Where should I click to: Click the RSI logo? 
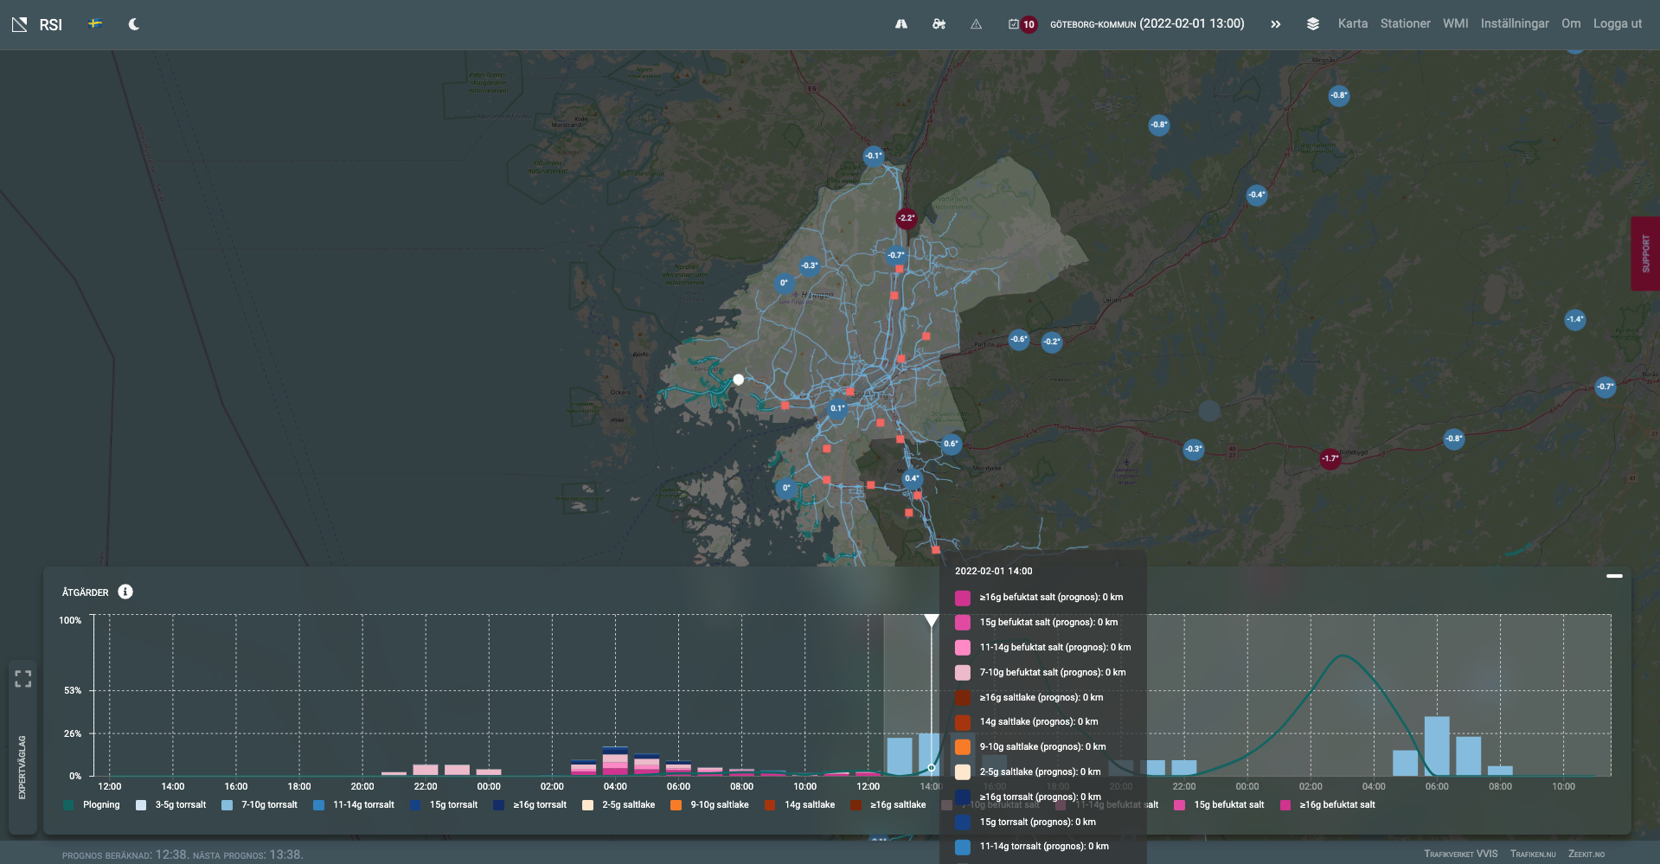click(x=37, y=24)
